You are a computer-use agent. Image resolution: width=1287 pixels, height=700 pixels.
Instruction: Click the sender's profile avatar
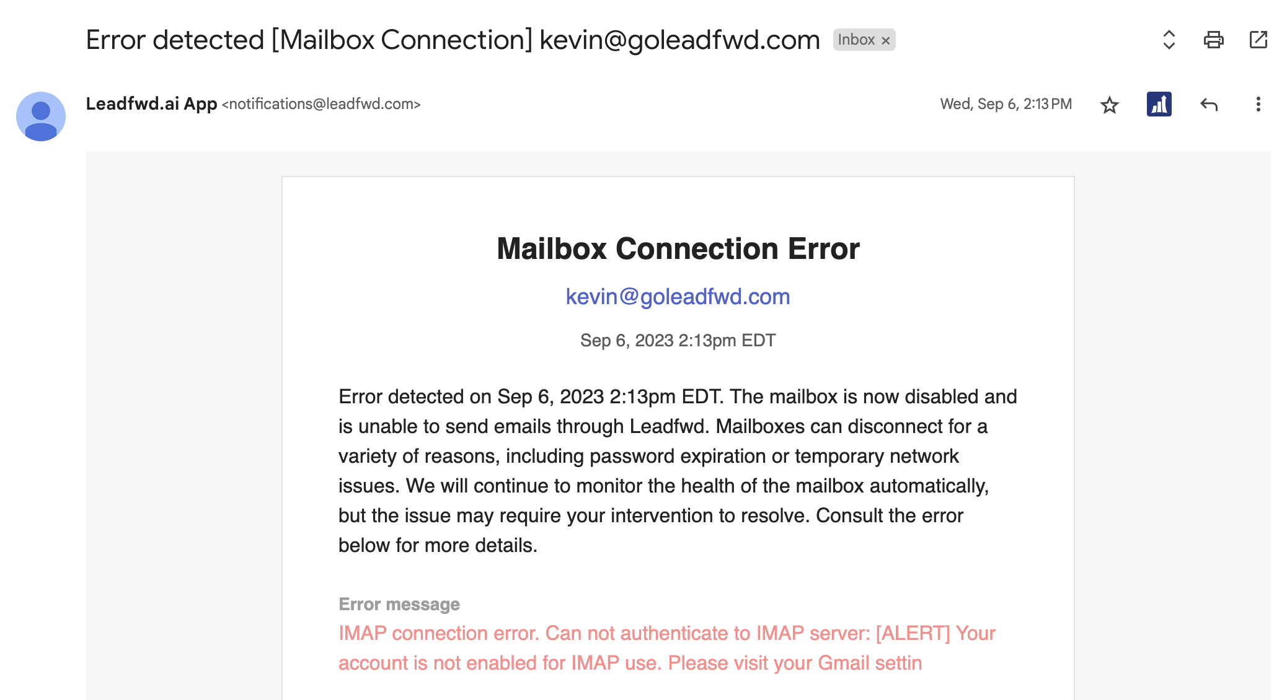click(41, 116)
